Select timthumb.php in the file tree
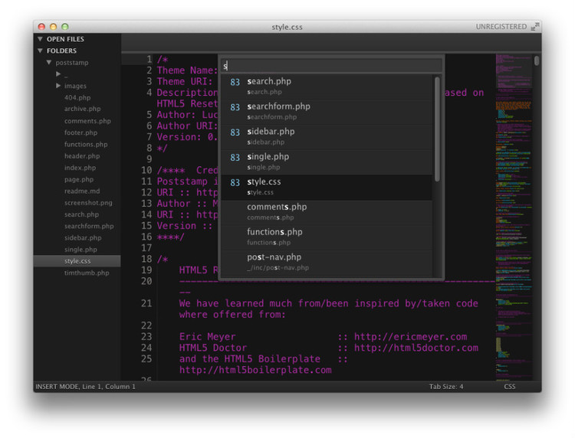The height and width of the screenshot is (438, 575). pos(86,273)
